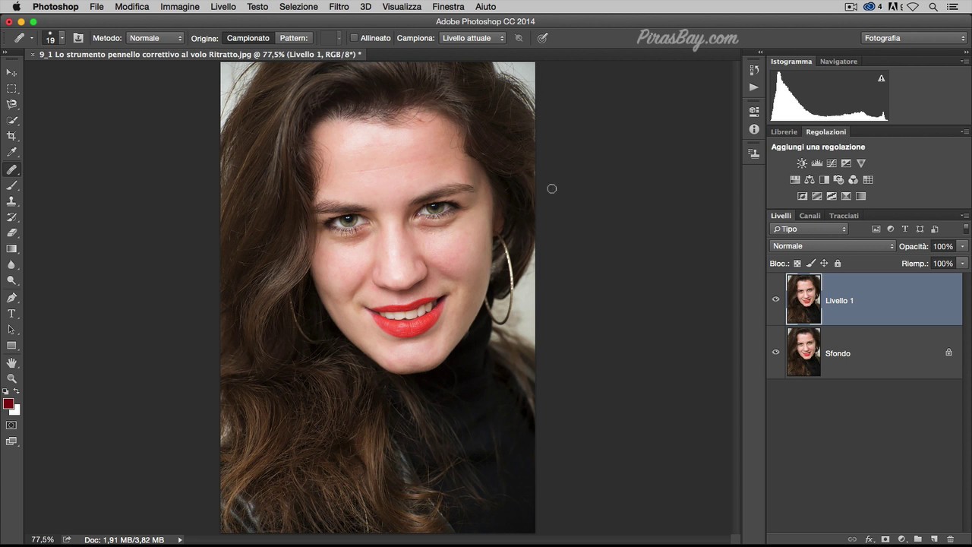Toggle lock image pixels brush icon
This screenshot has height=547, width=972.
pyautogui.click(x=811, y=264)
